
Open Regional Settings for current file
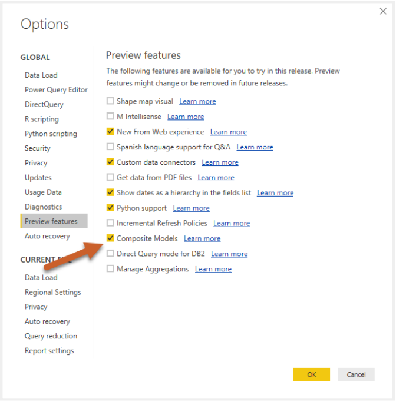point(53,293)
